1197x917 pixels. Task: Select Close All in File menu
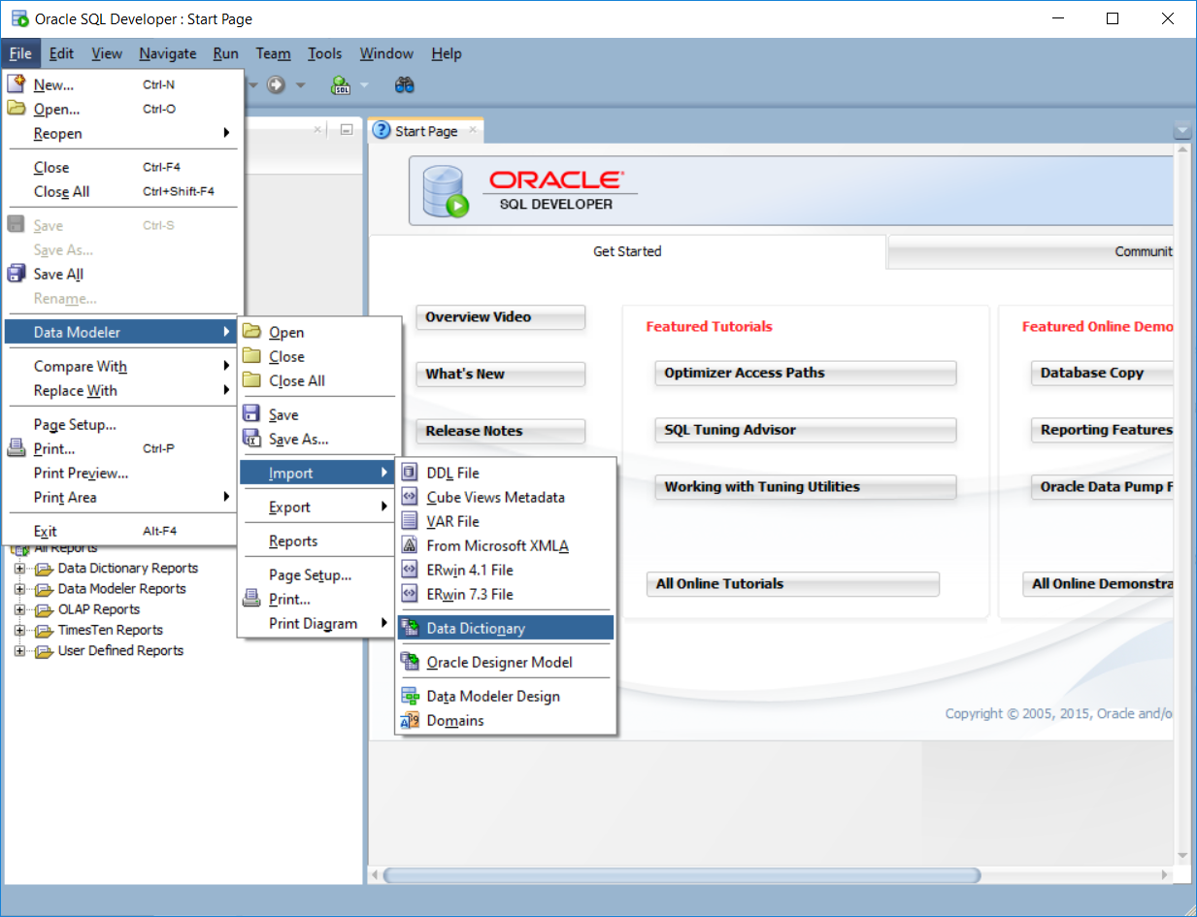tap(121, 191)
